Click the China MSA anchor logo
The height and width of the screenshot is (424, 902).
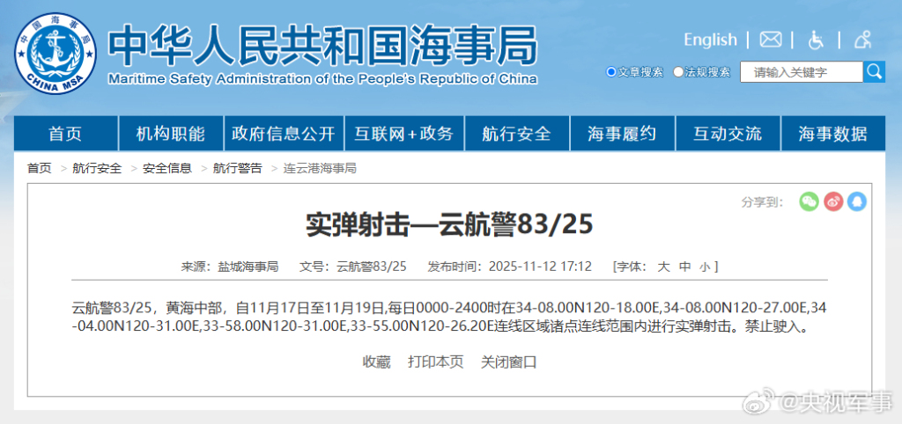pyautogui.click(x=55, y=54)
